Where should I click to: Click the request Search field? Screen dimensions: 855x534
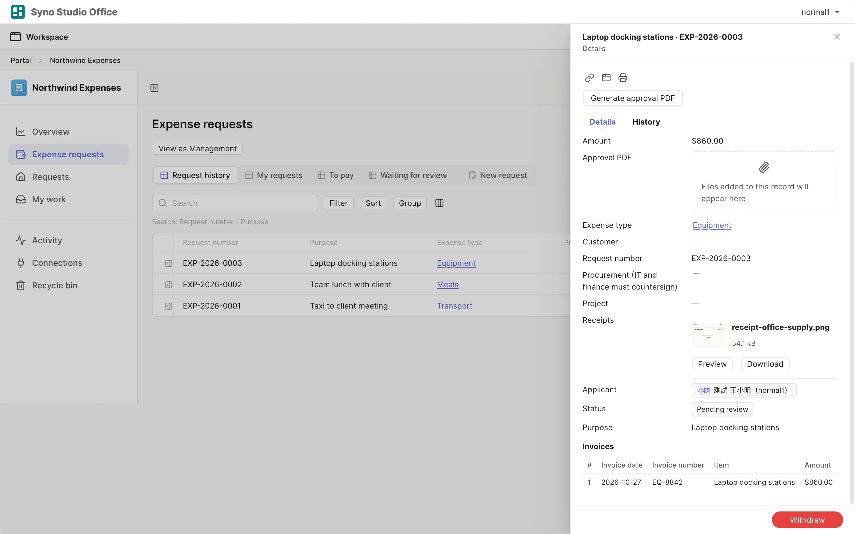coord(235,203)
